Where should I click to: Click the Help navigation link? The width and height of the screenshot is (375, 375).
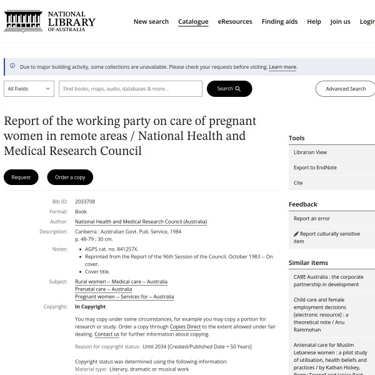tap(314, 21)
